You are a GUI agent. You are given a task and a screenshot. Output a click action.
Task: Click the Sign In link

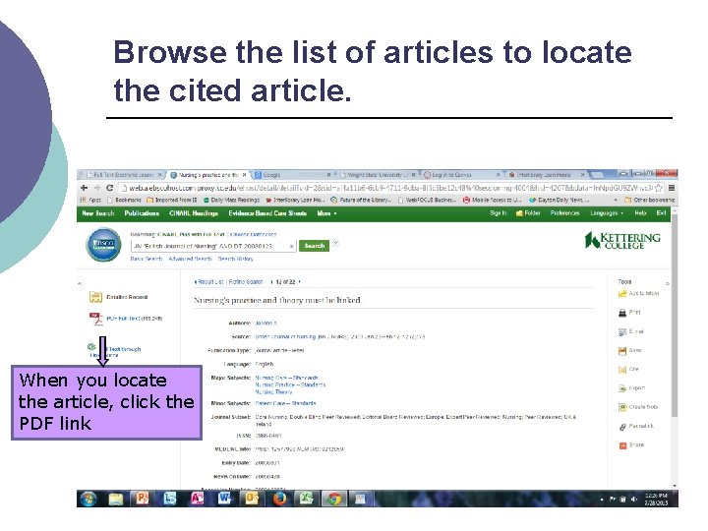[498, 212]
